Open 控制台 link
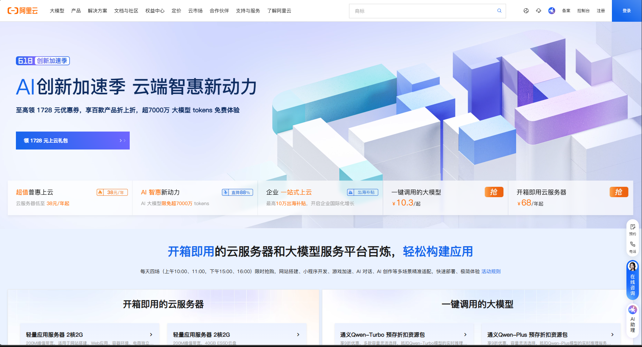The height and width of the screenshot is (347, 642). [583, 11]
